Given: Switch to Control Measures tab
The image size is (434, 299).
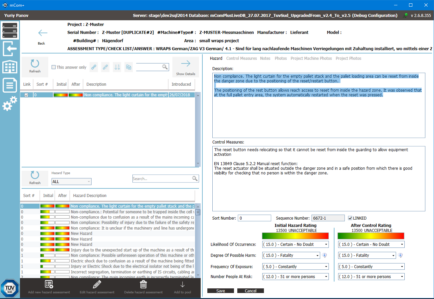Looking at the screenshot, I should tap(242, 58).
